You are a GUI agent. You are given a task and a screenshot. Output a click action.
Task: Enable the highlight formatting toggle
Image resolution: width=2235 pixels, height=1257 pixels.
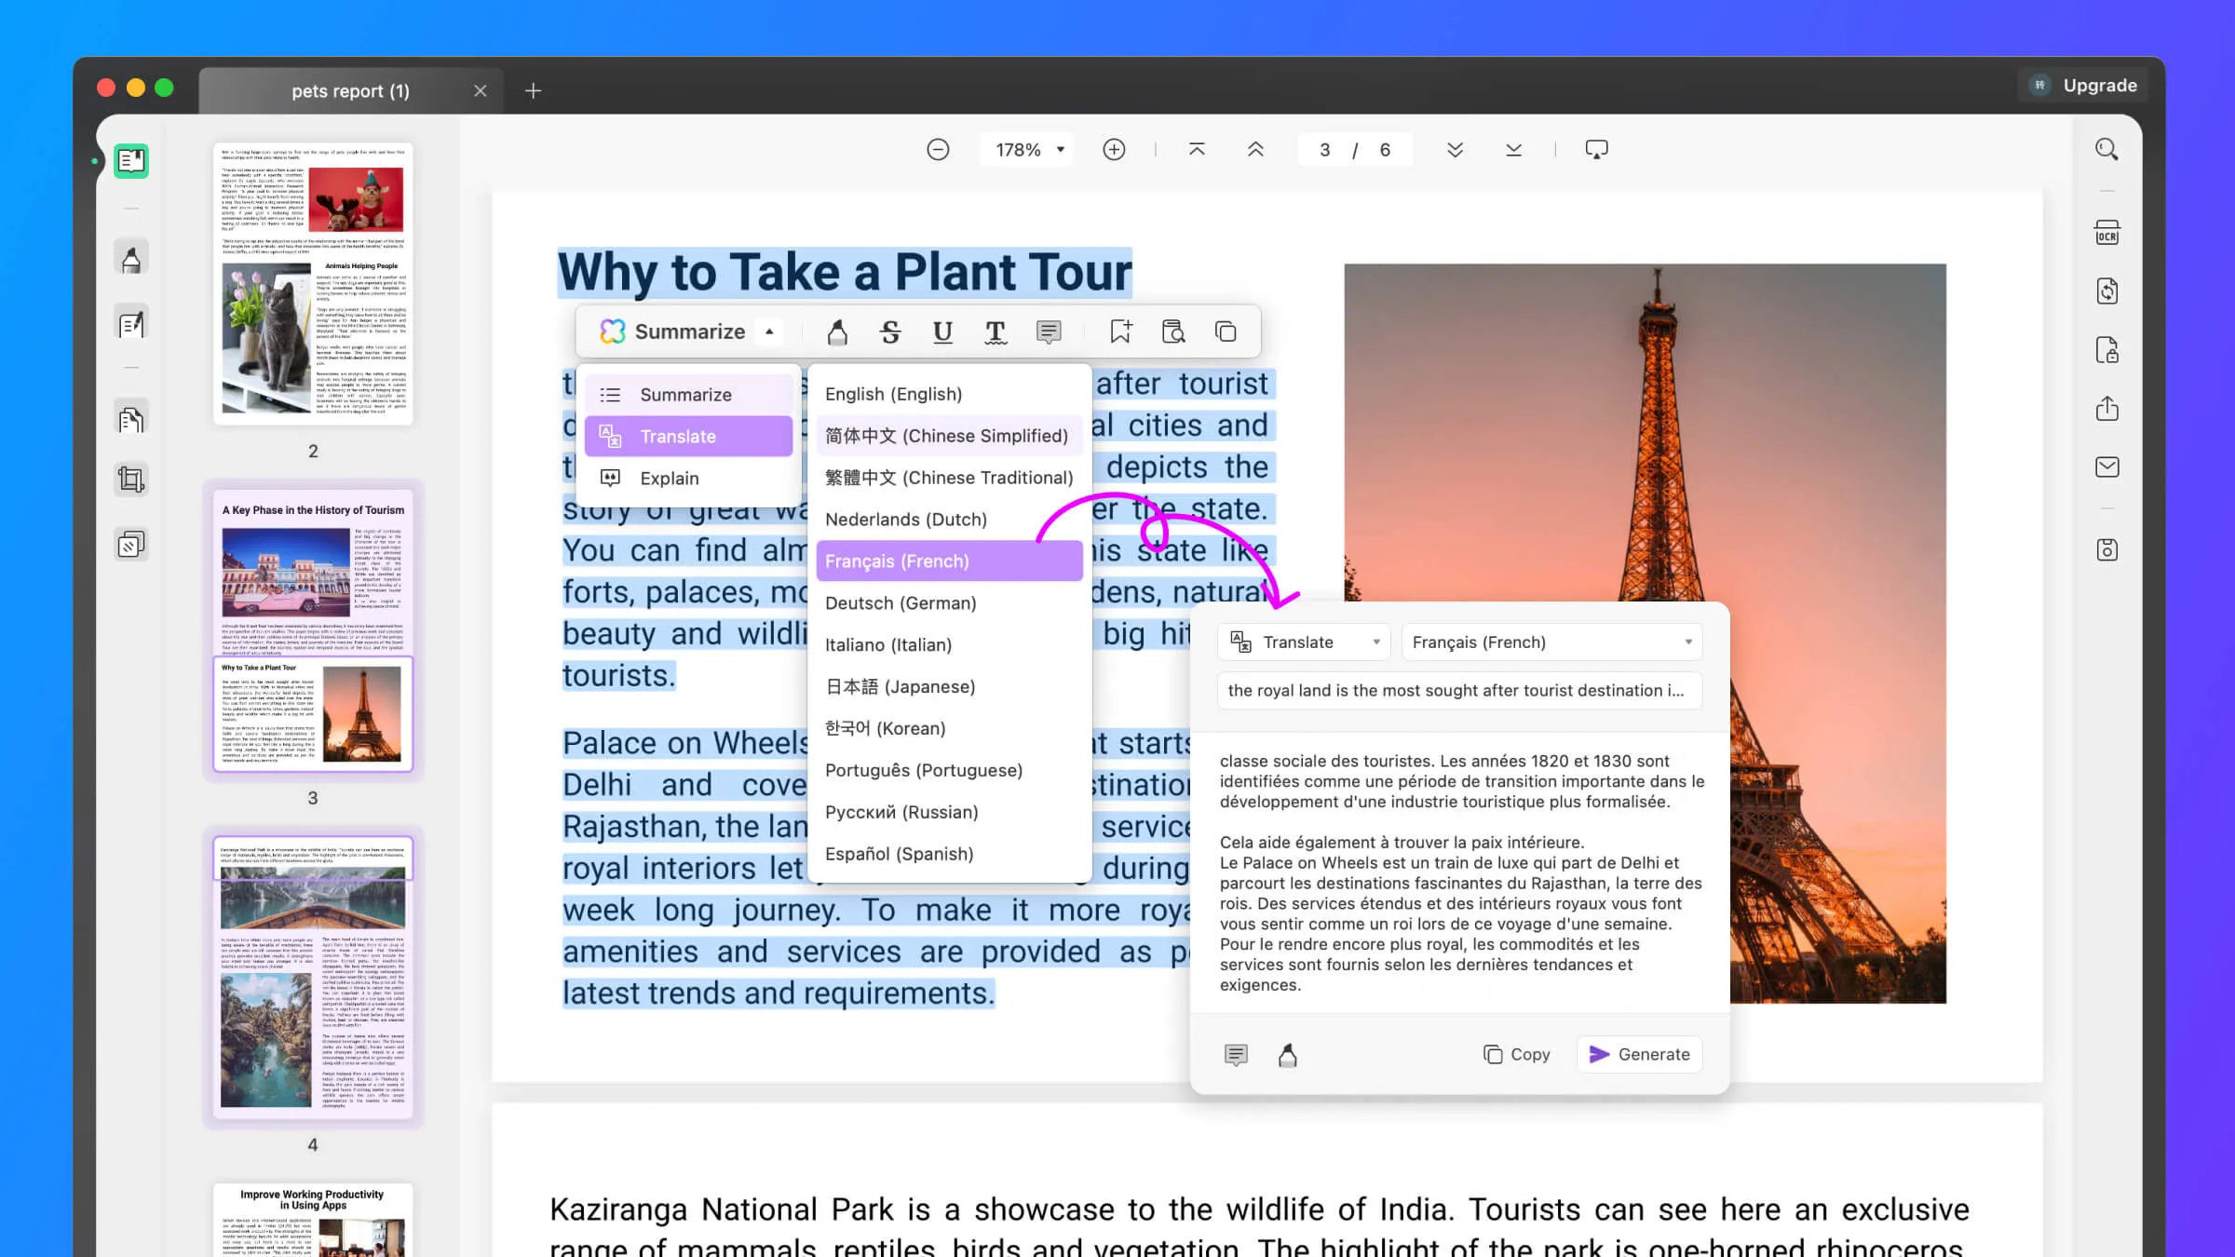pos(836,331)
